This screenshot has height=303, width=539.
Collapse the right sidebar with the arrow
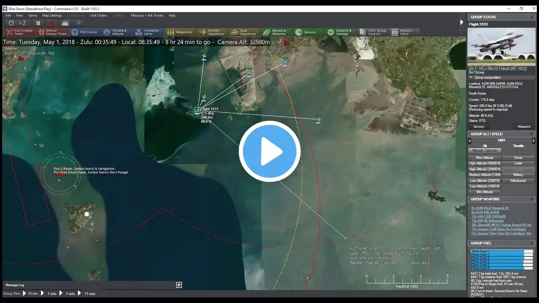(x=462, y=22)
